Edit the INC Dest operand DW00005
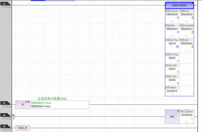The height and width of the screenshot is (132, 202). (x=187, y=115)
